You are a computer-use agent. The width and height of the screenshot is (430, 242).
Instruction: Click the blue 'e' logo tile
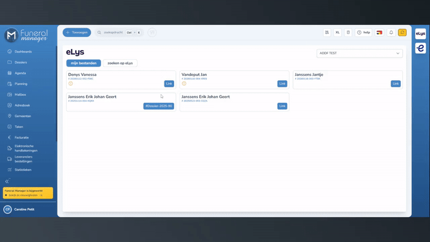(x=420, y=48)
